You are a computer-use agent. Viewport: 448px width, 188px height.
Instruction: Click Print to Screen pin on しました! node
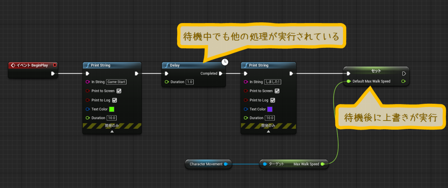pyautogui.click(x=246, y=91)
